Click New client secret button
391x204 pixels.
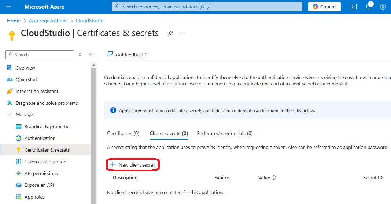click(133, 165)
